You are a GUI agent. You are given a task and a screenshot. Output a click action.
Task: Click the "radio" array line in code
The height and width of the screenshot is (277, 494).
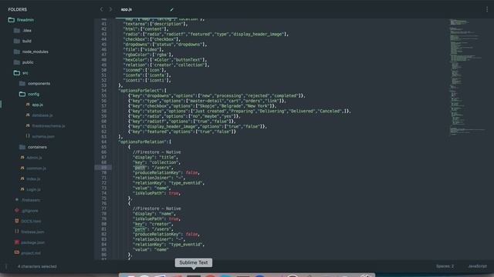click(x=206, y=34)
